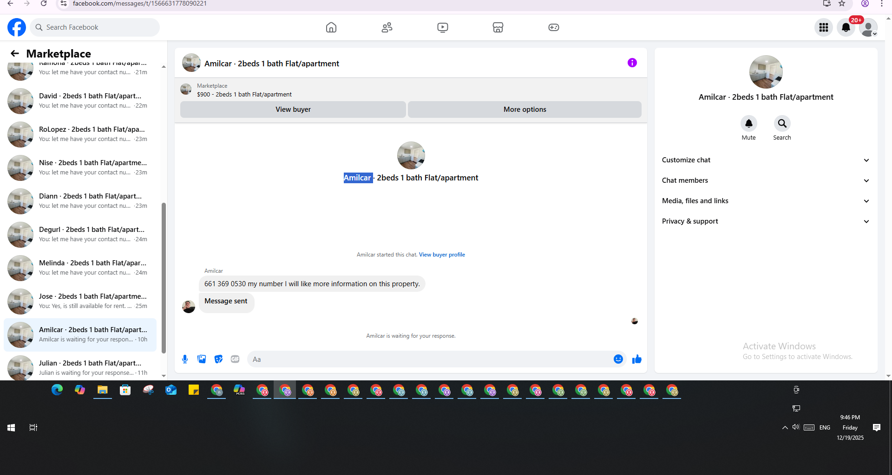Go back using the Marketplace back arrow
The height and width of the screenshot is (475, 892).
pyautogui.click(x=15, y=53)
